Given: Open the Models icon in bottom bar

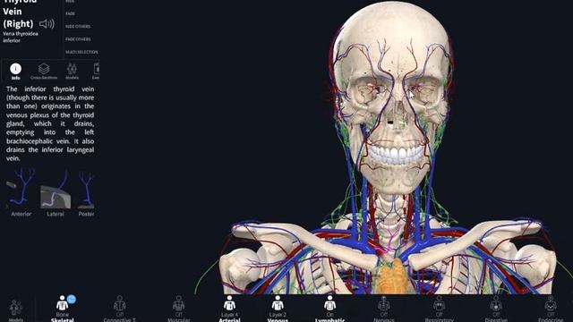Looking at the screenshot, I should pos(16,310).
